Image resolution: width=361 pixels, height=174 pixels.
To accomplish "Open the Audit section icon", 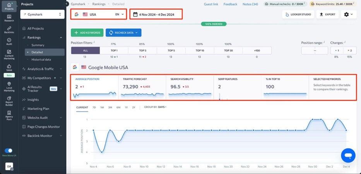I will (x=9, y=41).
